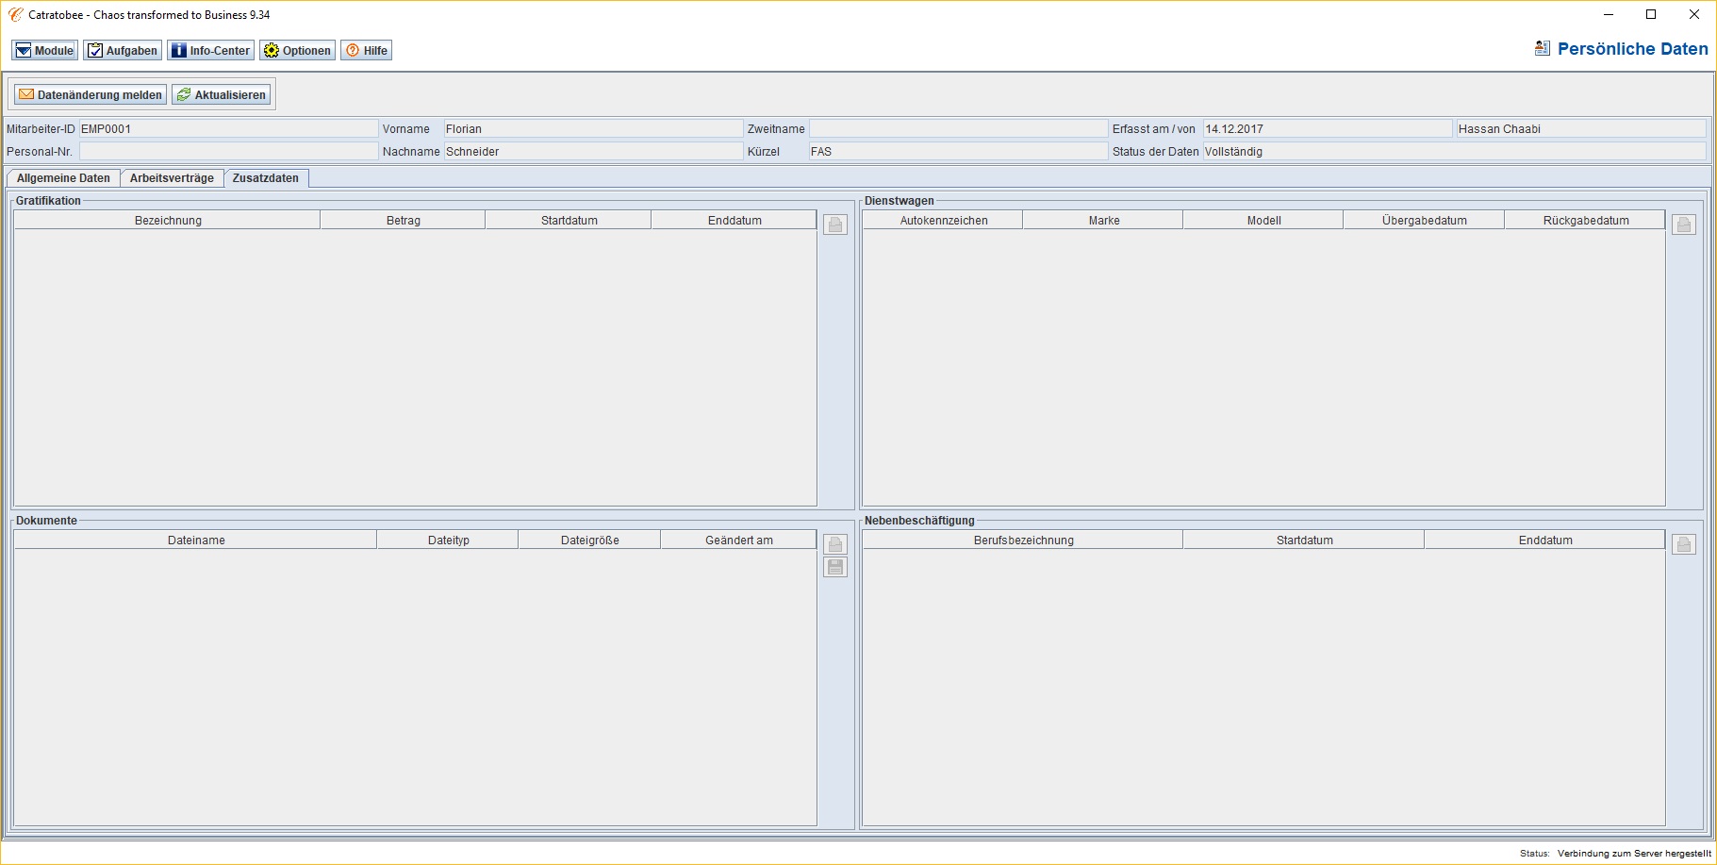Image resolution: width=1717 pixels, height=865 pixels.
Task: Click the open icon beside Gratifikation table
Action: coord(834,225)
